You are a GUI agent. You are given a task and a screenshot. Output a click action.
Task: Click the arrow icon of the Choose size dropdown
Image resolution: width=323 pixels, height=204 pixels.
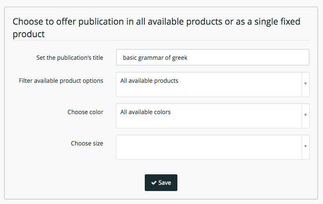coord(305,146)
